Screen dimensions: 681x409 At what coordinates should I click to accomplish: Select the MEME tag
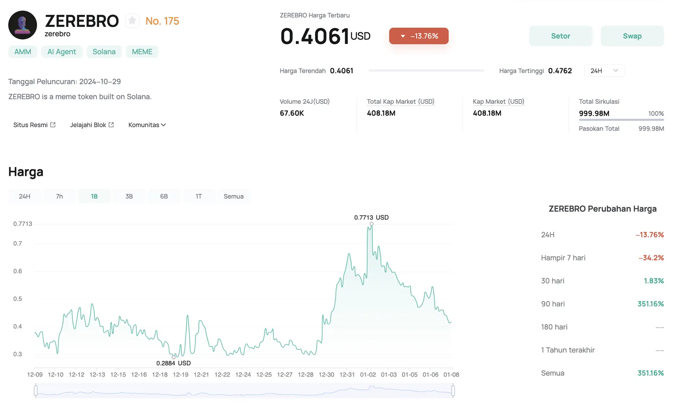click(142, 51)
